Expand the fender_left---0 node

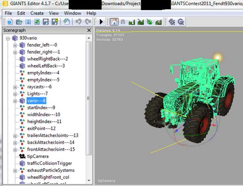point(15,45)
